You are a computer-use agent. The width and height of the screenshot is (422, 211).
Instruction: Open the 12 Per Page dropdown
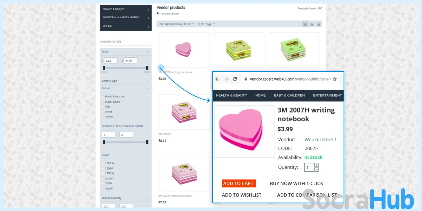tap(206, 24)
